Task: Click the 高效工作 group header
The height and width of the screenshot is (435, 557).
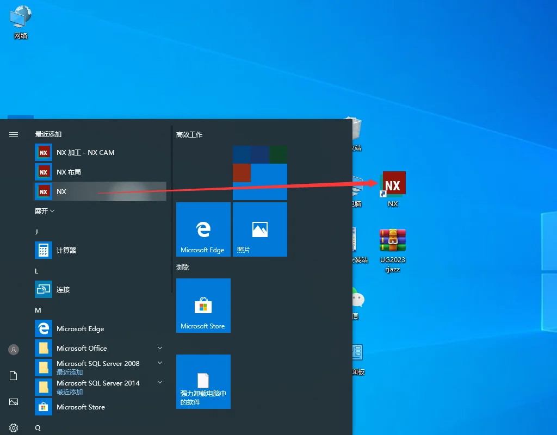Action: pos(189,135)
